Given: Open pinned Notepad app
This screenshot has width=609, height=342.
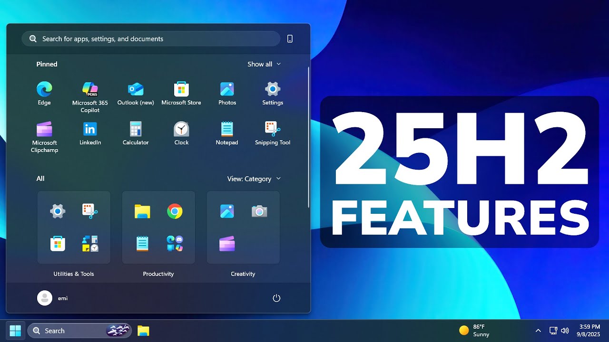Looking at the screenshot, I should click(x=227, y=133).
